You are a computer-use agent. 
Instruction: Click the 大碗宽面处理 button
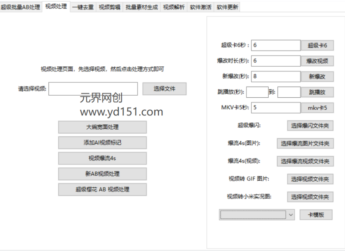pos(102,127)
